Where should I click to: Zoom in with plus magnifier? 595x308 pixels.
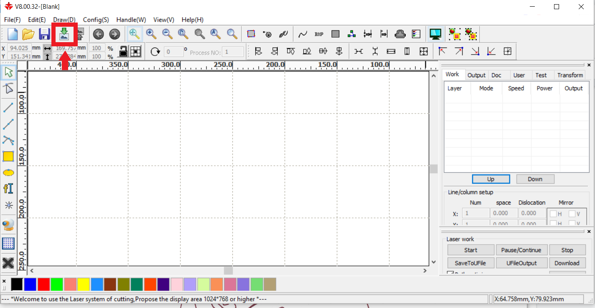point(151,34)
